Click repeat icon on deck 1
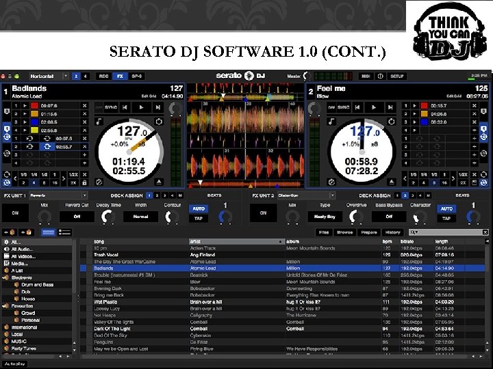Viewport: 493px width, 369px height. pyautogui.click(x=159, y=122)
